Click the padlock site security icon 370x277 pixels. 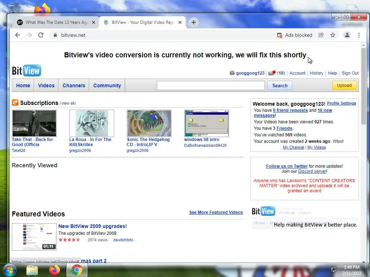click(x=55, y=35)
